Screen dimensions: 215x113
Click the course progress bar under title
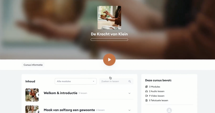click(109, 40)
